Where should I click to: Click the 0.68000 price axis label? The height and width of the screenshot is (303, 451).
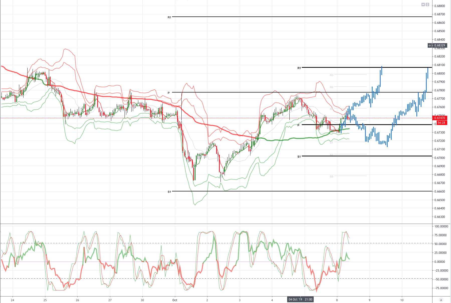coord(440,74)
